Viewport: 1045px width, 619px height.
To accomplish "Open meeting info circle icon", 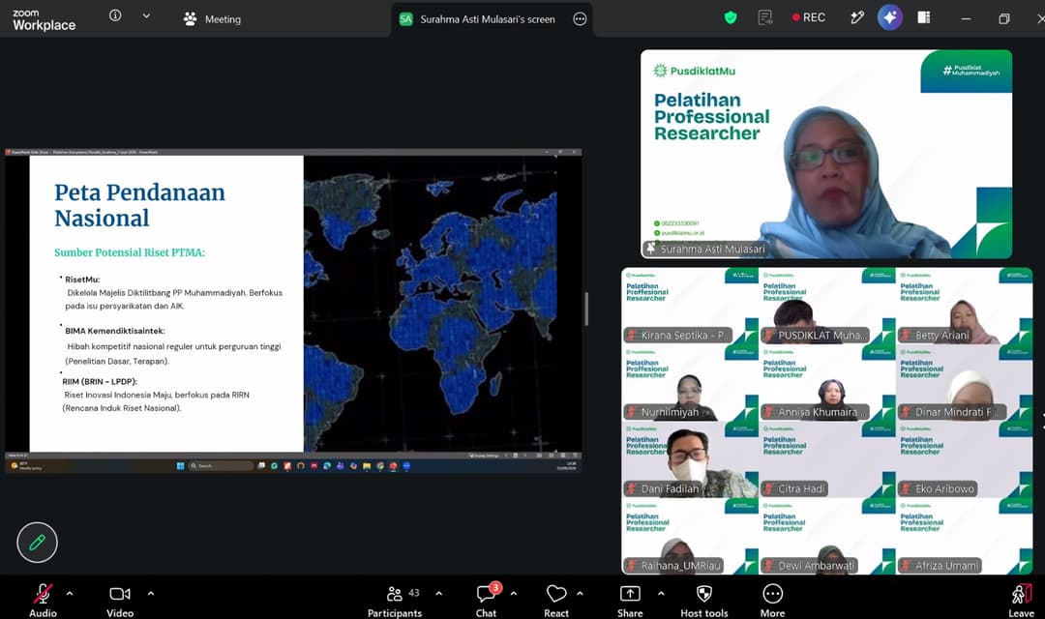I will (115, 15).
